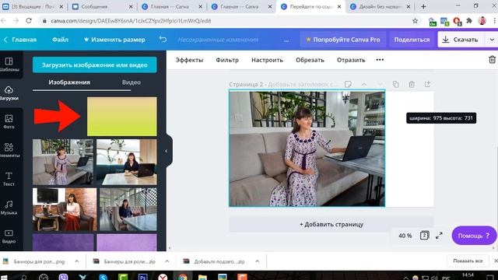Open Viber from Windows taskbar
The image size is (498, 280).
pyautogui.click(x=63, y=277)
